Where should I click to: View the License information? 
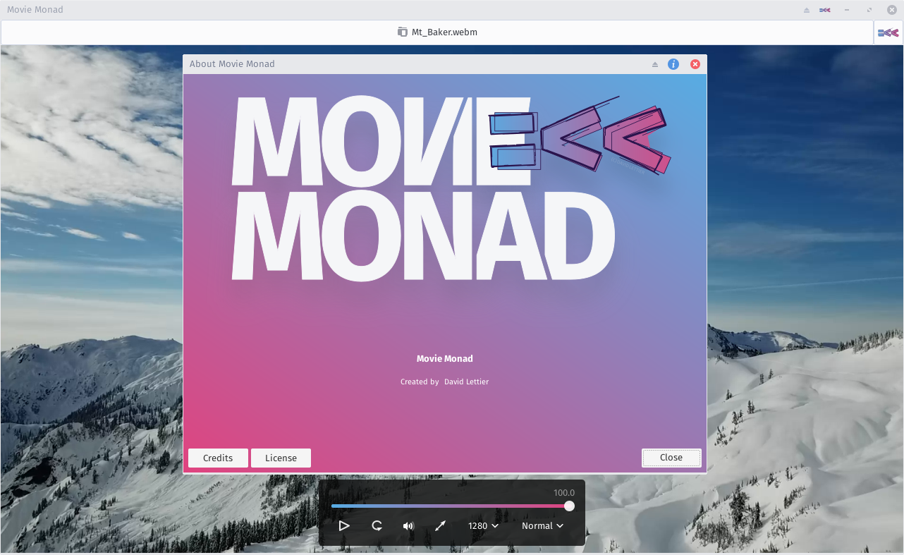(281, 458)
